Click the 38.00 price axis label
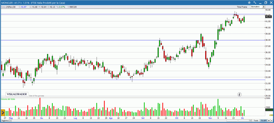274x123 pixels. [268, 40]
